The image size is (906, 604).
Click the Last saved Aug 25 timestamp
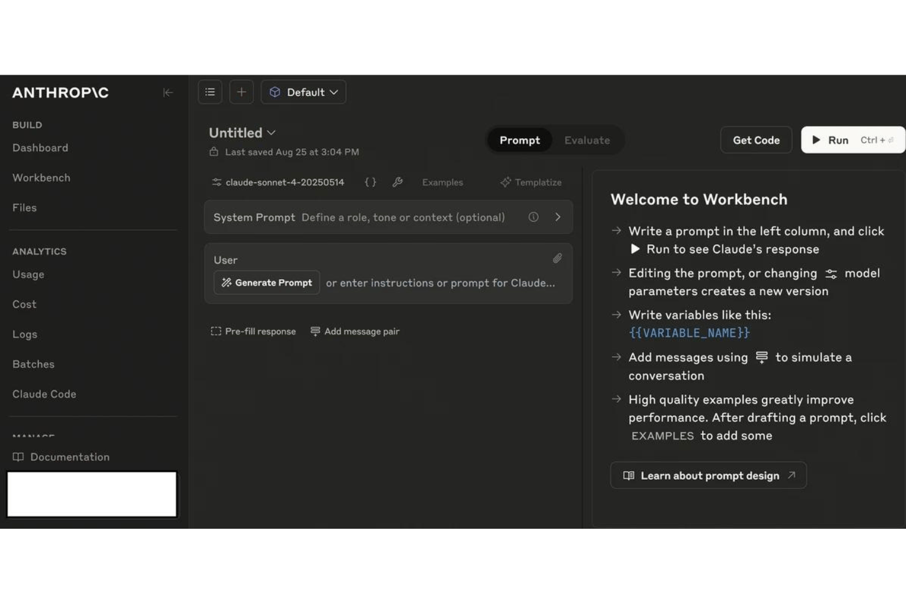[x=292, y=152]
